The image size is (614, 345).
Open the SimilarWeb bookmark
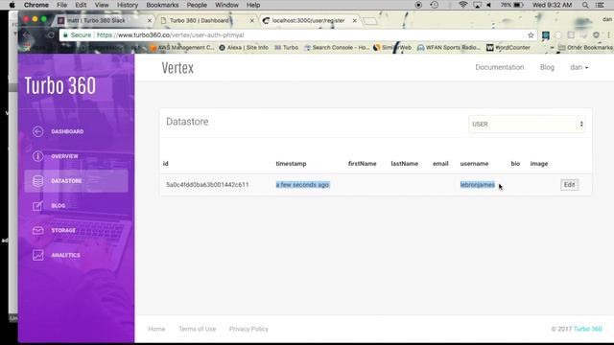(x=392, y=47)
